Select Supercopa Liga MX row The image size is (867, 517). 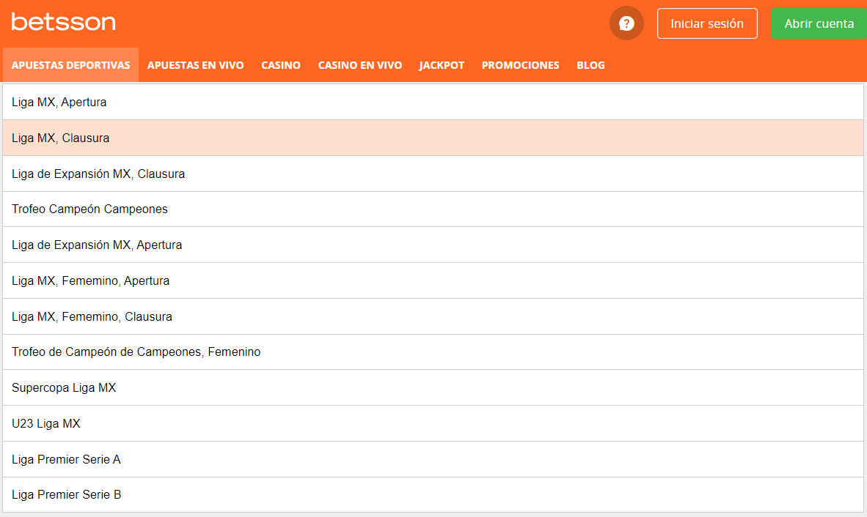point(433,388)
